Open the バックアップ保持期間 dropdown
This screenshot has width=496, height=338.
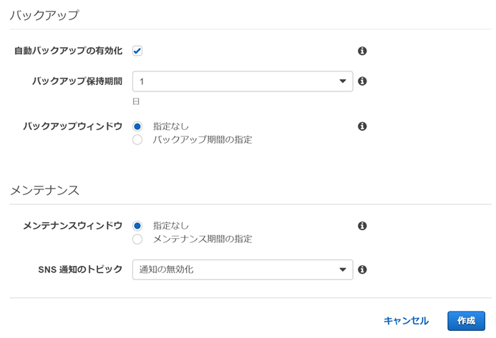tap(242, 81)
